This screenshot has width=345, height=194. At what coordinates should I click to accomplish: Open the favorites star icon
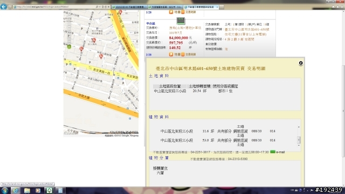click(337, 7)
